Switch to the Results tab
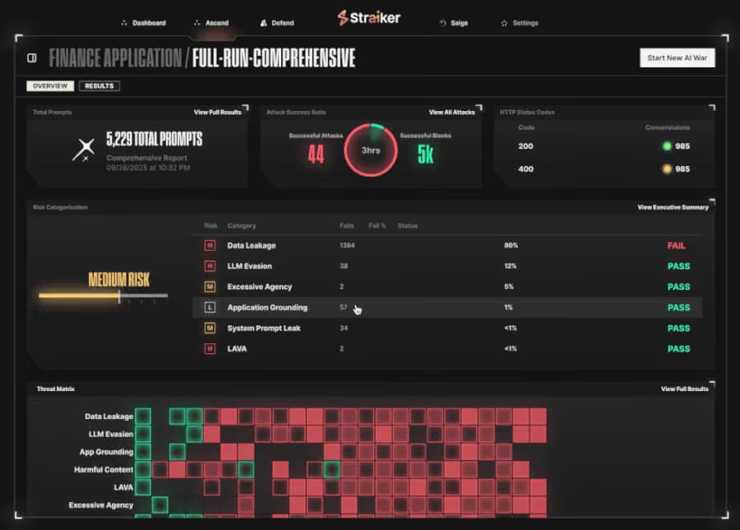The height and width of the screenshot is (530, 740). 99,85
